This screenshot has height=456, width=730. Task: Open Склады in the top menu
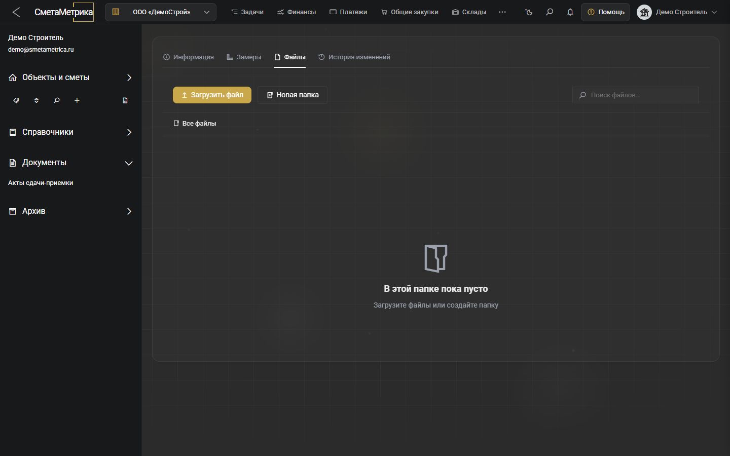[469, 12]
